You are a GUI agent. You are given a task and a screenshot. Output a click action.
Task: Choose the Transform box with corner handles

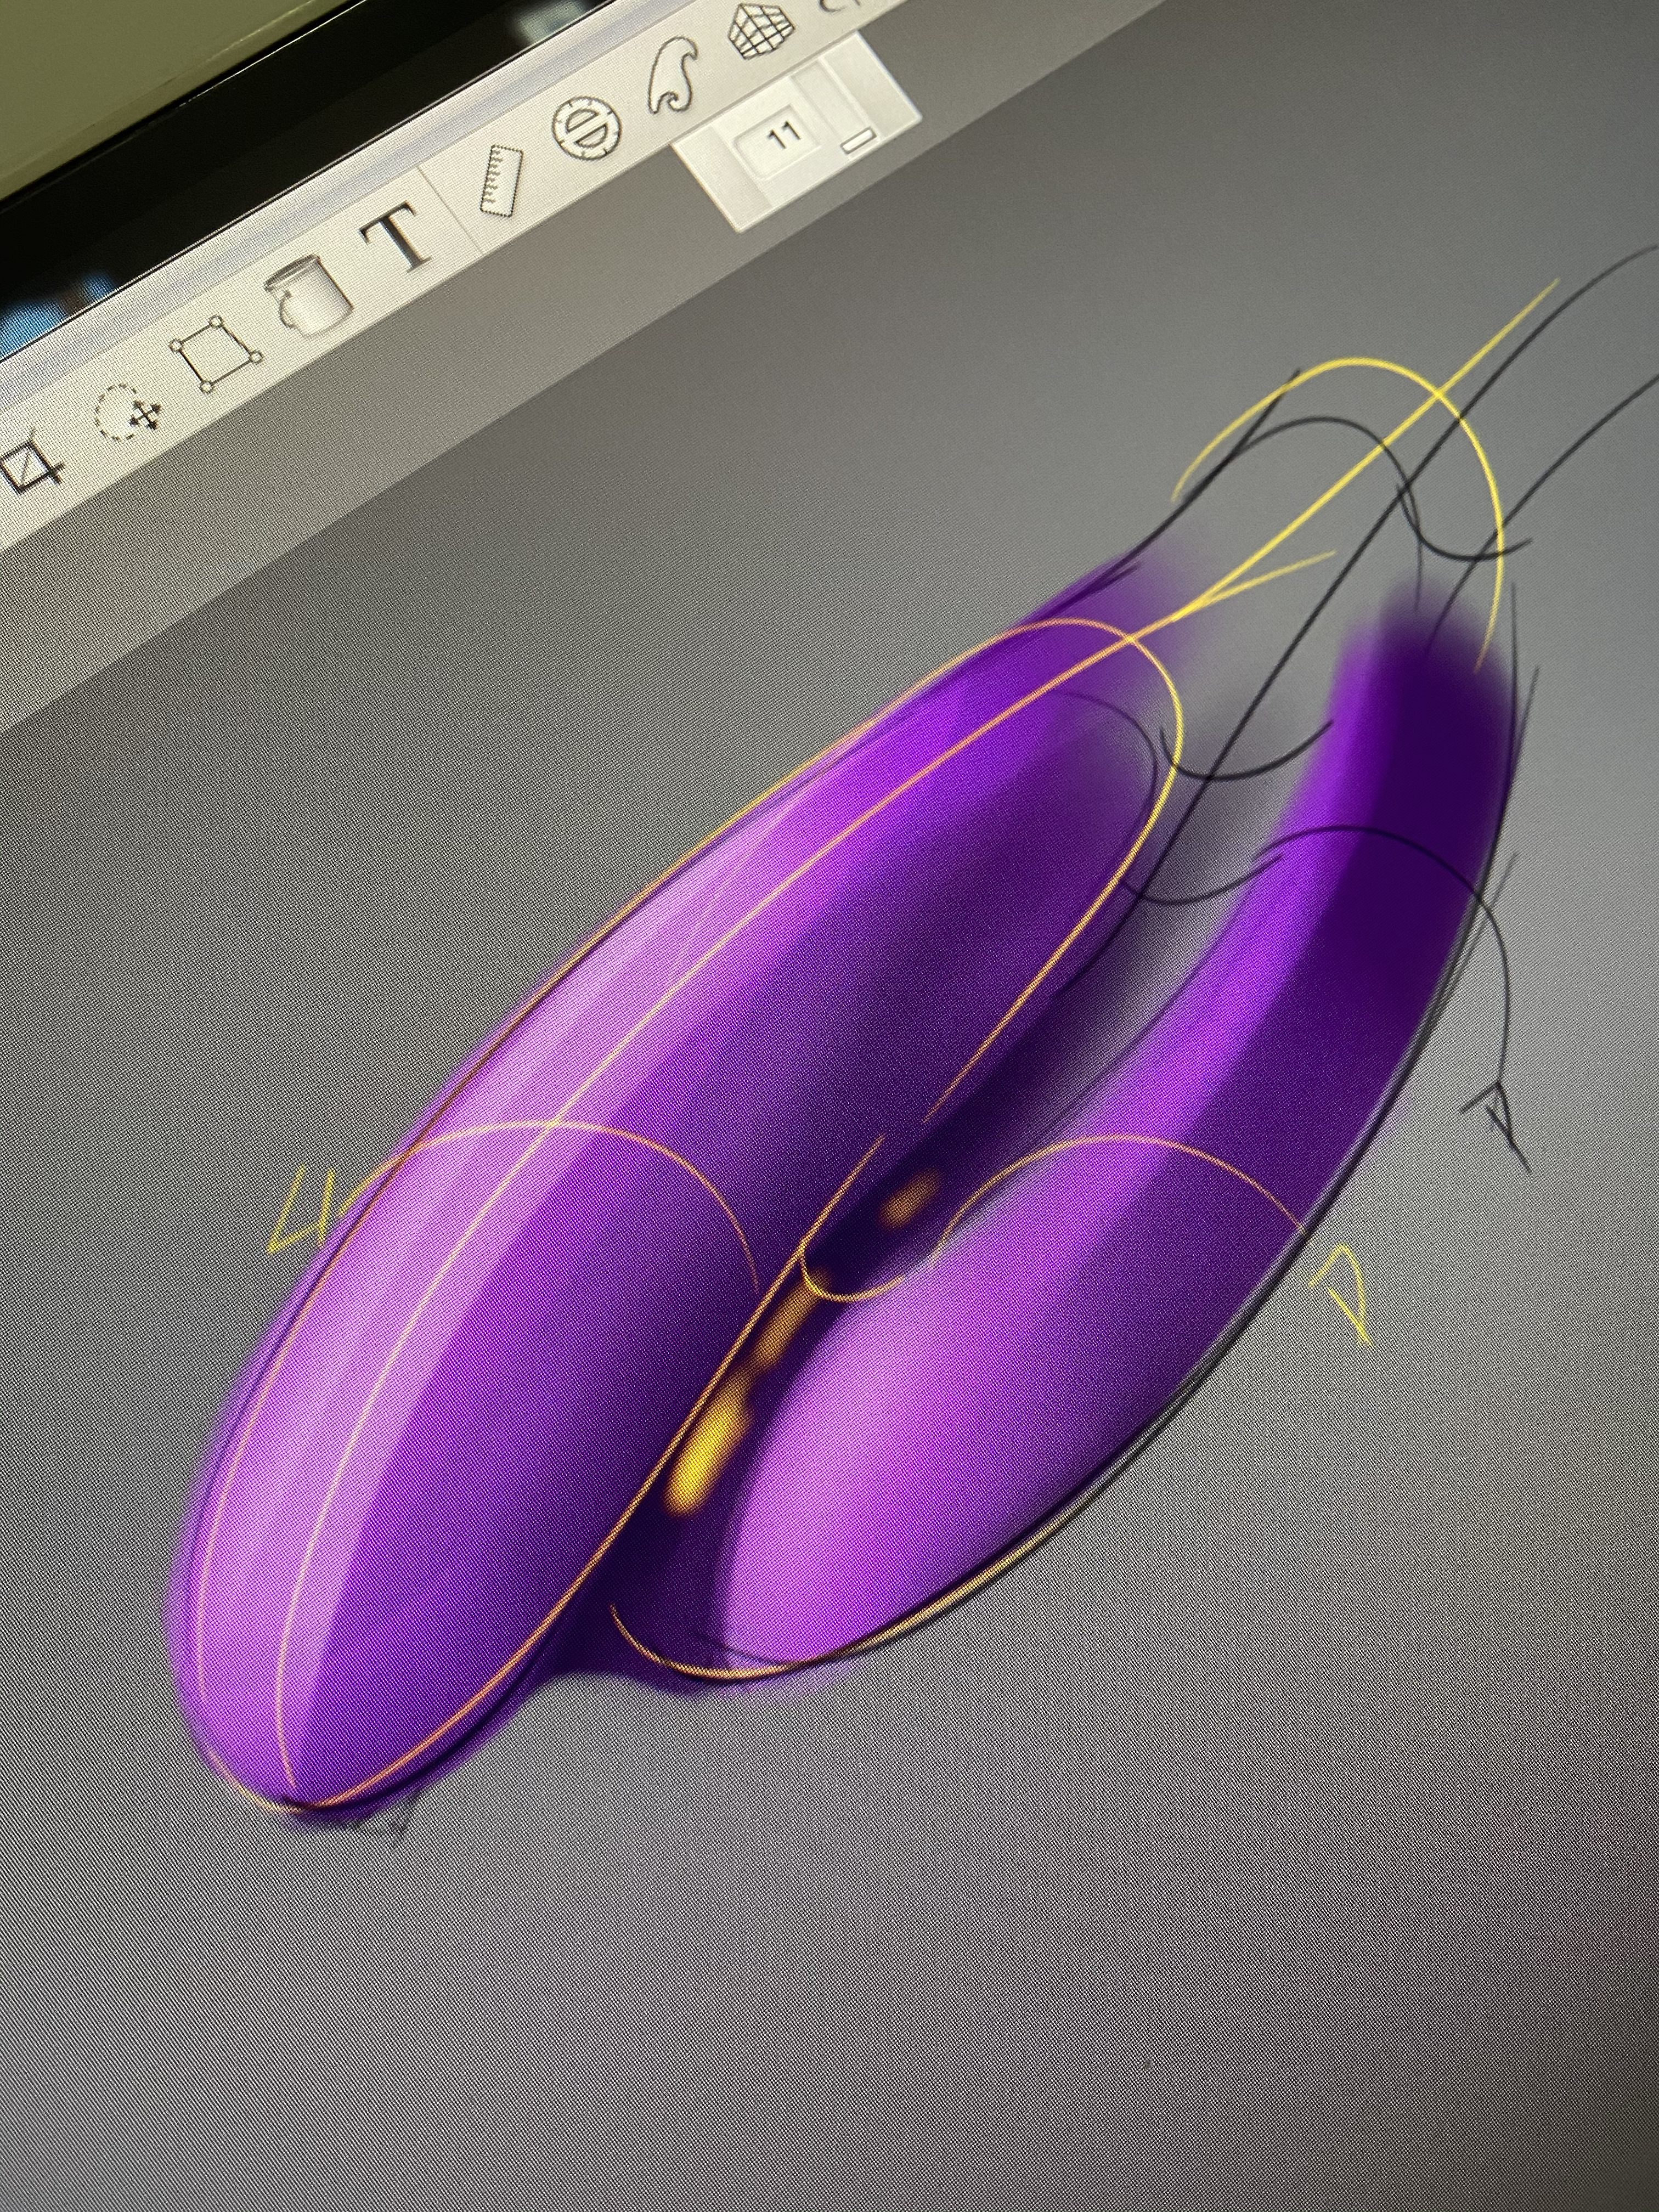click(217, 354)
